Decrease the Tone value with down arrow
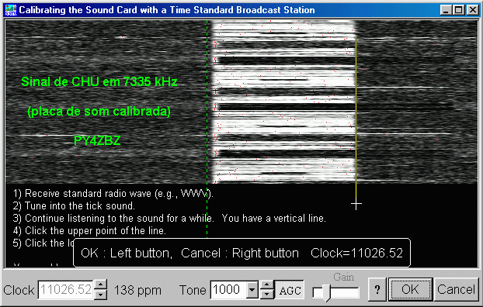This screenshot has height=307, width=483. [x=267, y=295]
